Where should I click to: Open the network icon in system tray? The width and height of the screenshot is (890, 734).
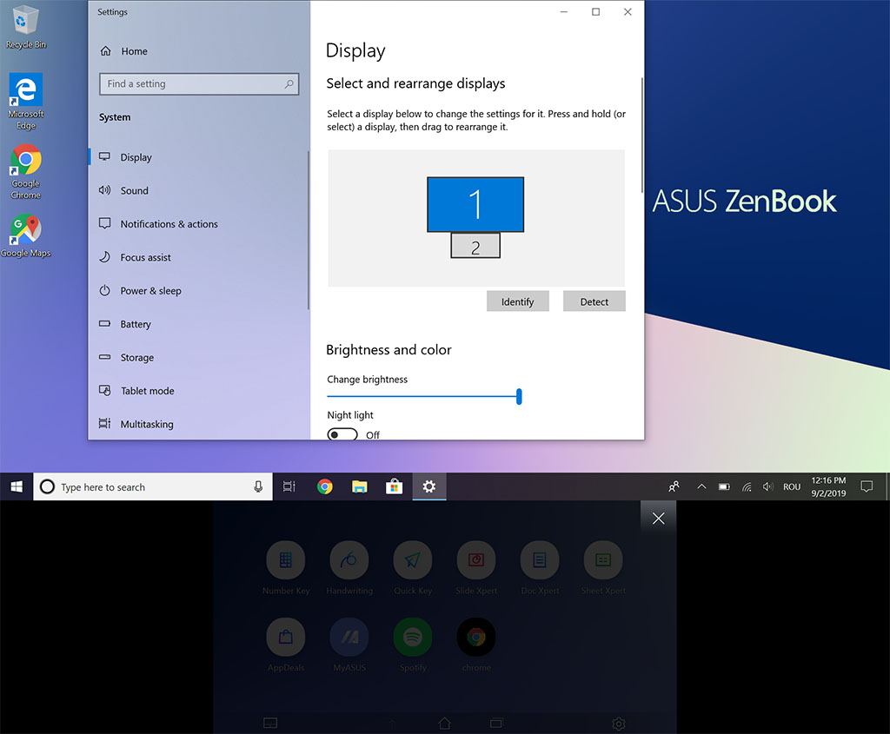(747, 486)
